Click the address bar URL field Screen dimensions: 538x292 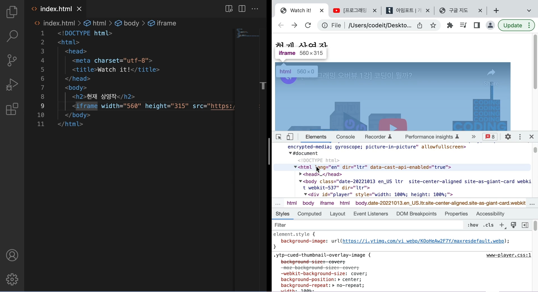[380, 26]
